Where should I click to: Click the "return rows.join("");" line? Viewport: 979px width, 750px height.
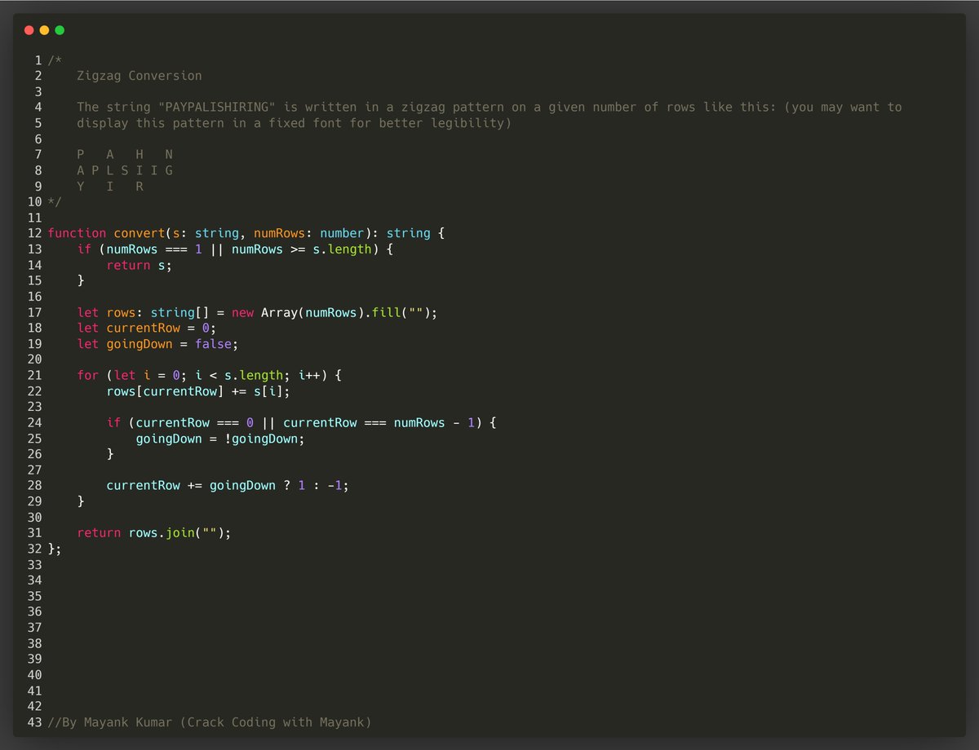tap(154, 532)
